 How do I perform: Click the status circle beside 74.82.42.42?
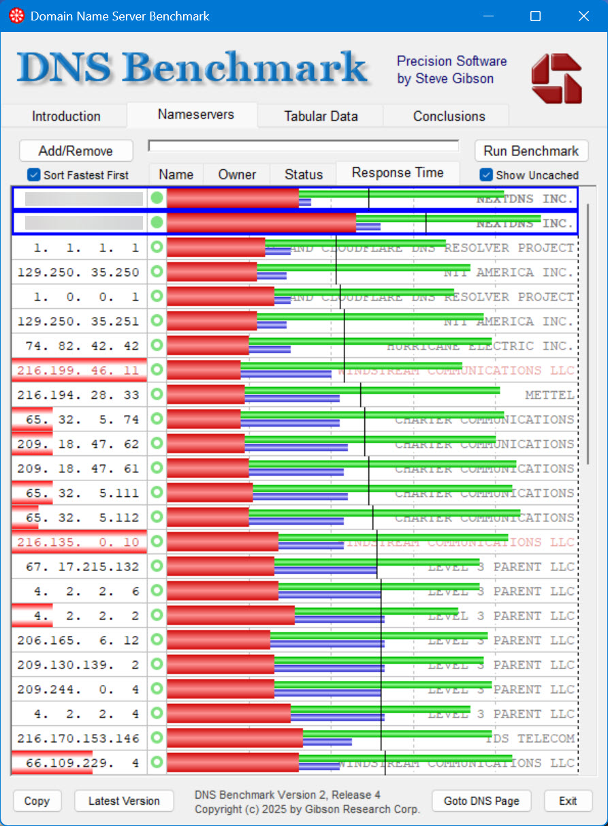(157, 346)
